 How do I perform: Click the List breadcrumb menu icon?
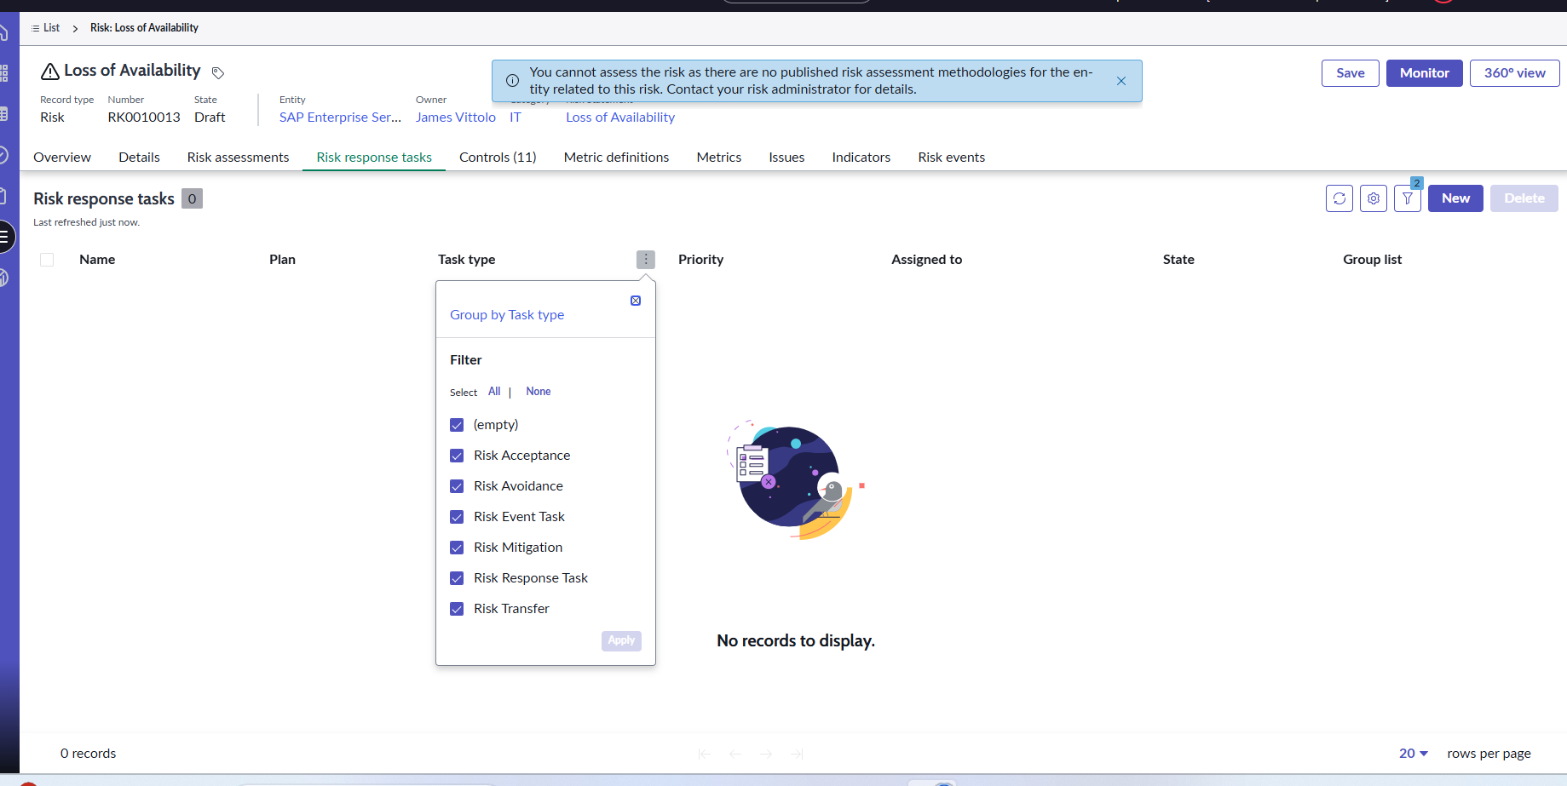click(x=35, y=28)
